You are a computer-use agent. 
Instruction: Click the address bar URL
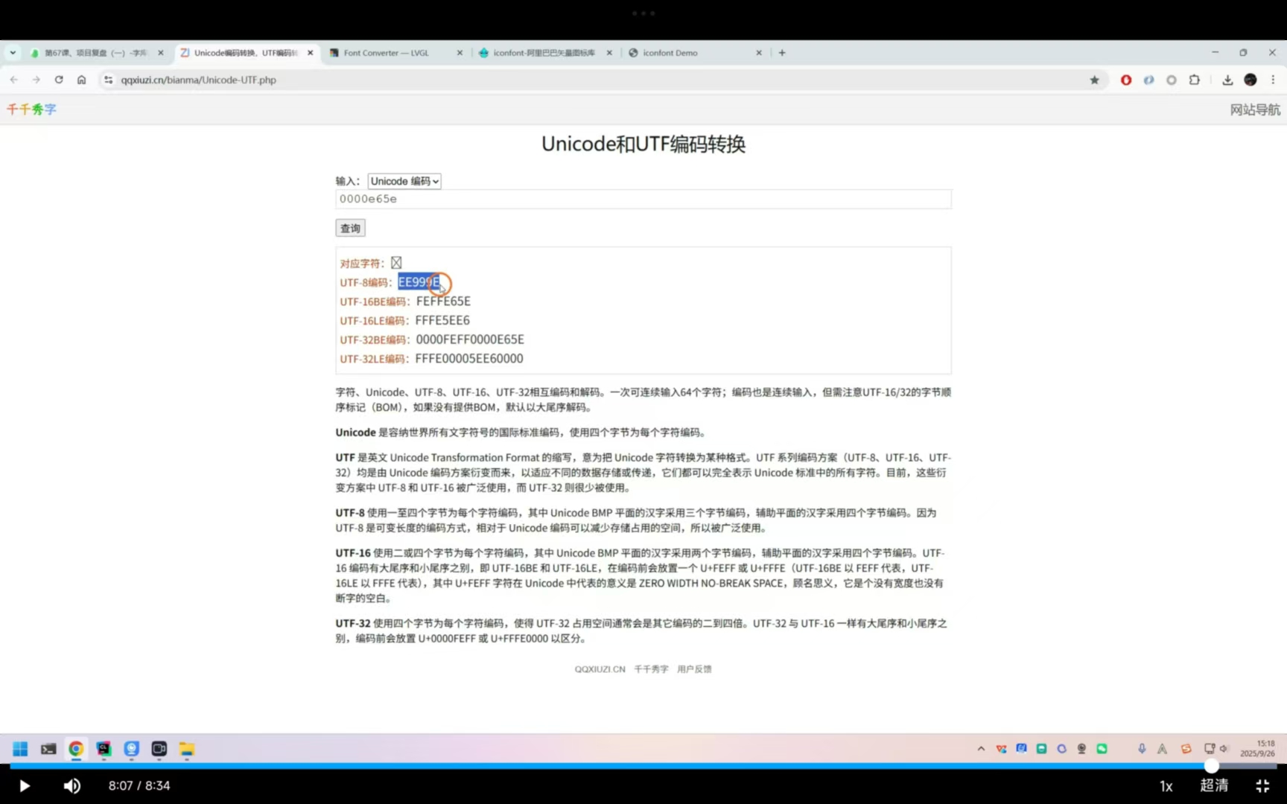199,80
